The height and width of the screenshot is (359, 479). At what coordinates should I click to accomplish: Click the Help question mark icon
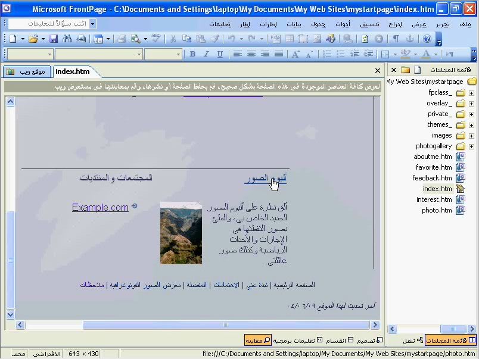pos(427,39)
